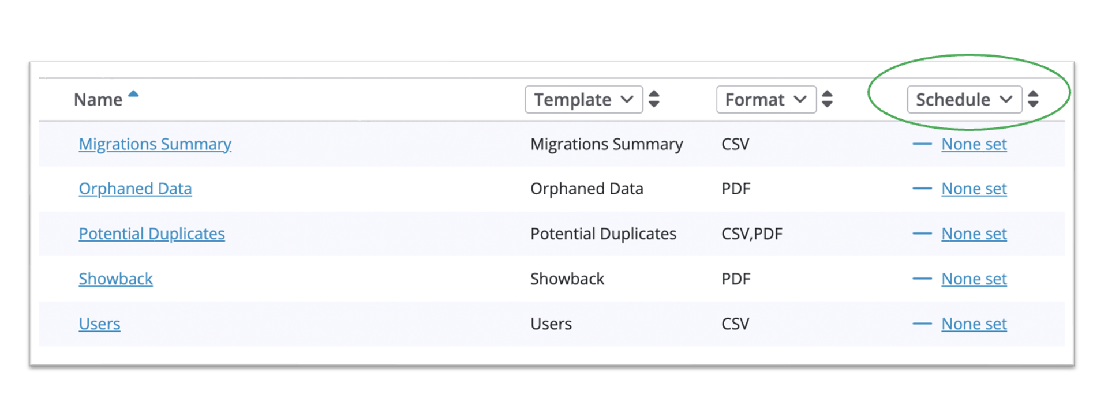Open the Users report link
The width and height of the screenshot is (1108, 406).
(99, 324)
